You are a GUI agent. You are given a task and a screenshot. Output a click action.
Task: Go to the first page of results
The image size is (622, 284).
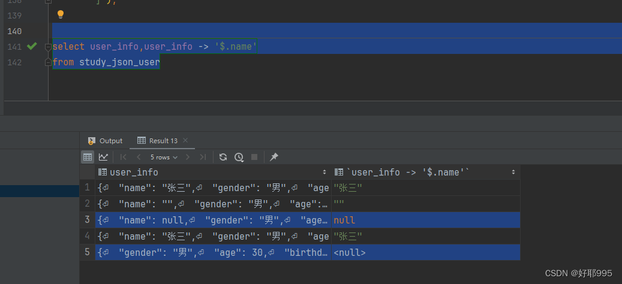point(124,157)
